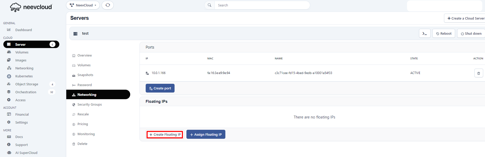Select the Monitoring tab
The image size is (485, 157).
point(86,134)
